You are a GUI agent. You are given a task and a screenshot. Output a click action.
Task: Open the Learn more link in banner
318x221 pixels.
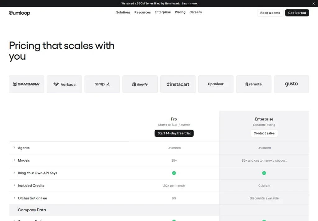189,3
